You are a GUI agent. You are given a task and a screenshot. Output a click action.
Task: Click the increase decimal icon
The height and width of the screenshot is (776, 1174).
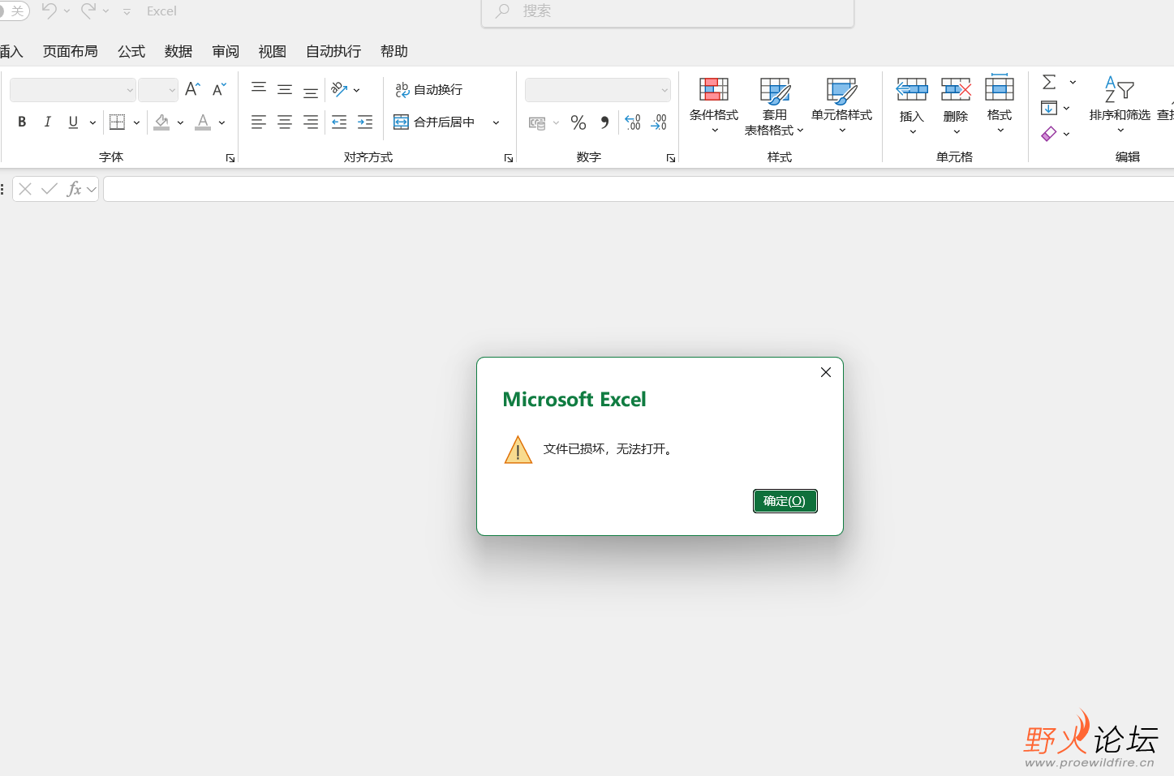(633, 122)
